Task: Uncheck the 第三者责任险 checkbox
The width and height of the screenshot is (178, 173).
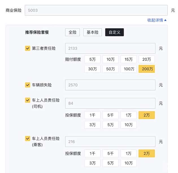Action: coord(28,48)
